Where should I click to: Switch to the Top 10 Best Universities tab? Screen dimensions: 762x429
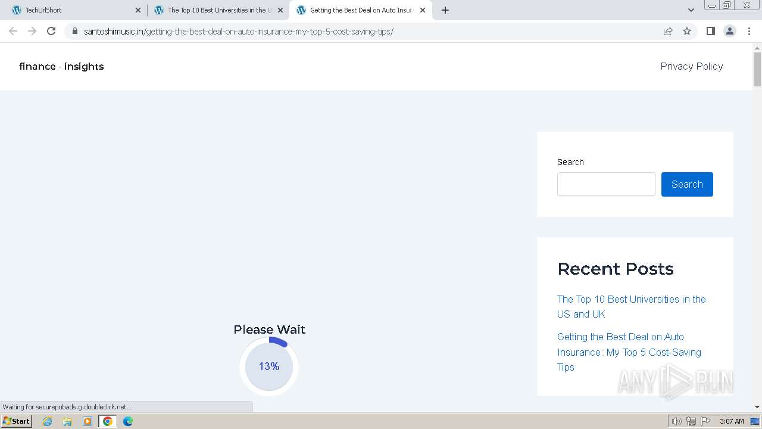click(218, 10)
